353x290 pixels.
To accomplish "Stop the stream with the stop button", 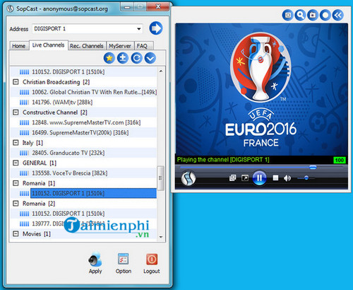I will pyautogui.click(x=275, y=178).
